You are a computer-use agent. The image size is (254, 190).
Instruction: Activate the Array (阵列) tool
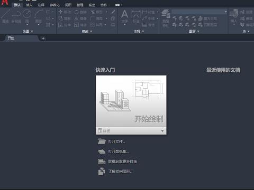pyautogui.click(x=96, y=25)
